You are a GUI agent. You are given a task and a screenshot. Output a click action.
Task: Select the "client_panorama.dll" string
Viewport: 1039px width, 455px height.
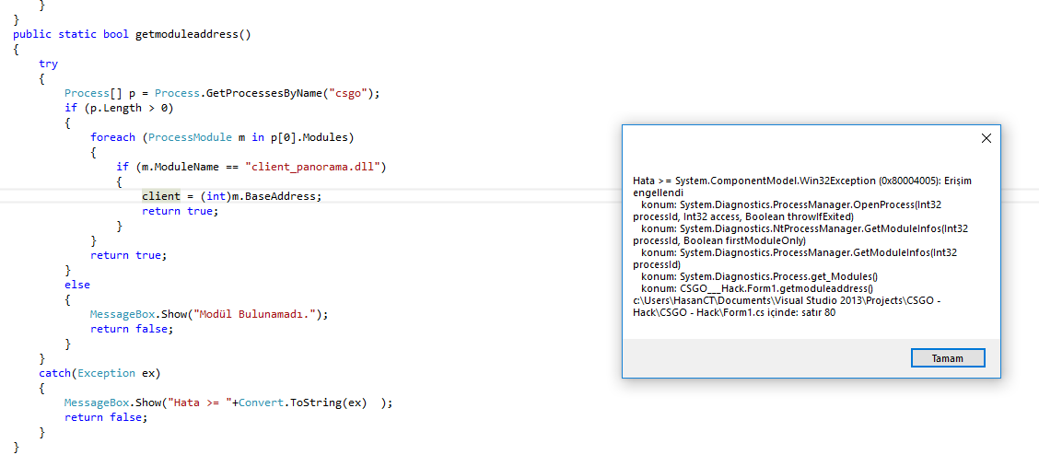(315, 167)
